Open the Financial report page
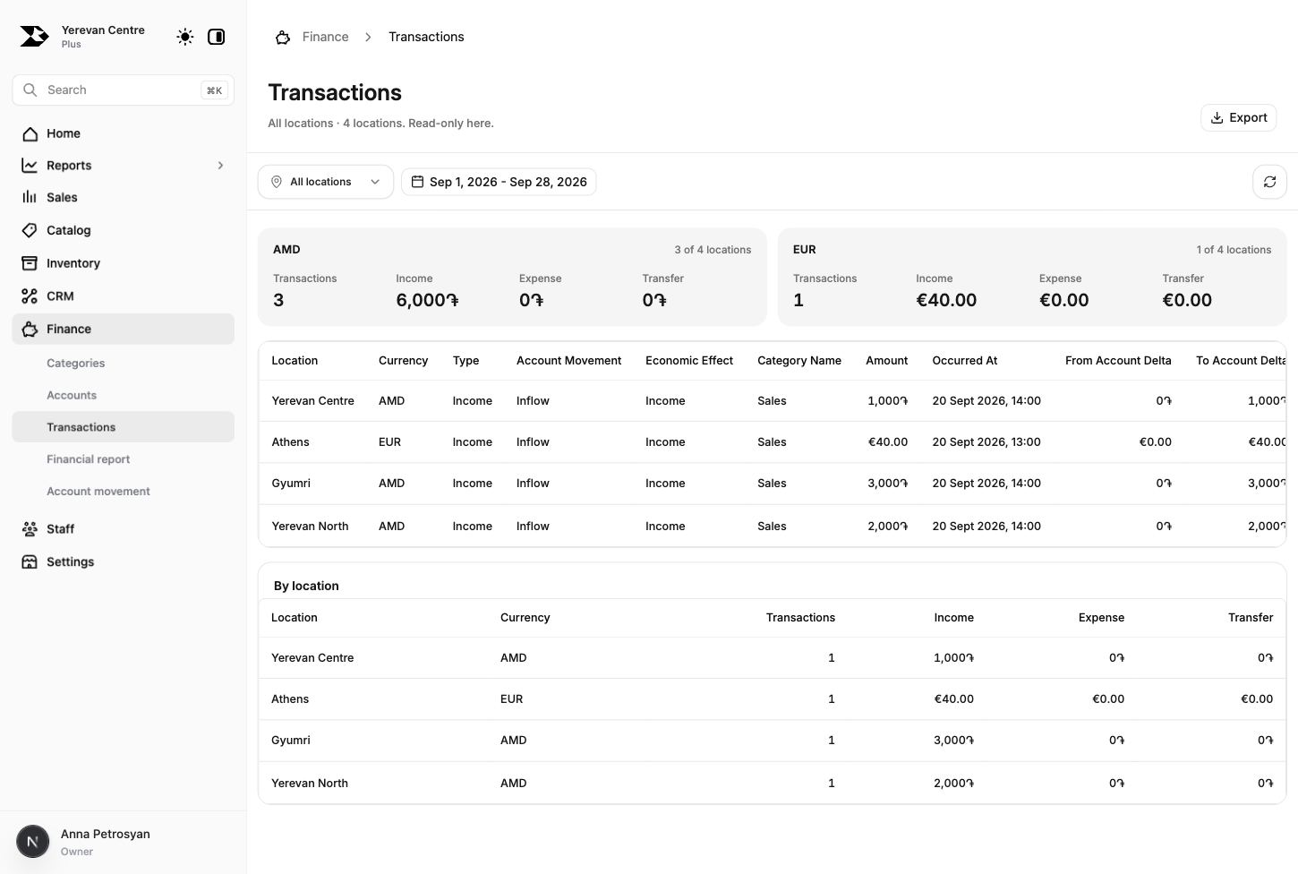The width and height of the screenshot is (1298, 874). click(89, 459)
